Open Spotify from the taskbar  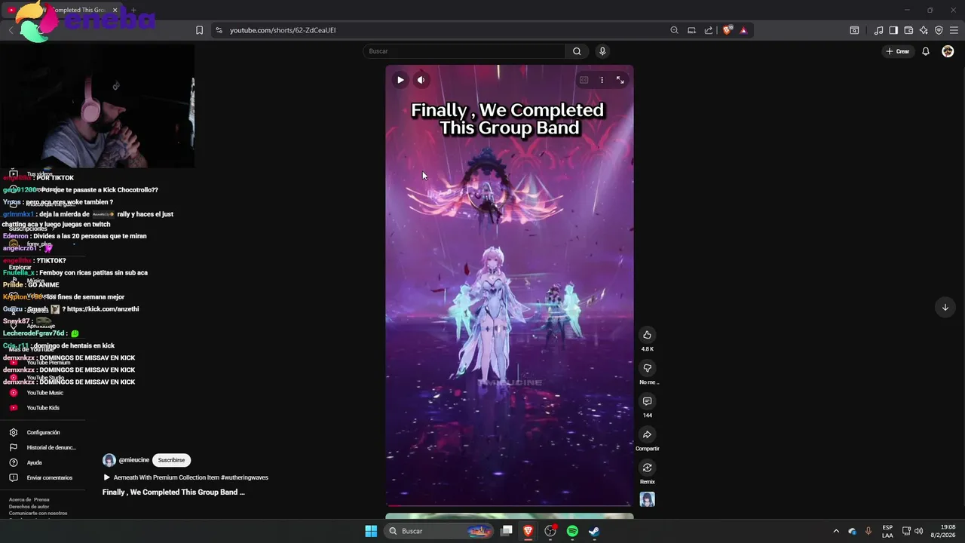(x=572, y=531)
